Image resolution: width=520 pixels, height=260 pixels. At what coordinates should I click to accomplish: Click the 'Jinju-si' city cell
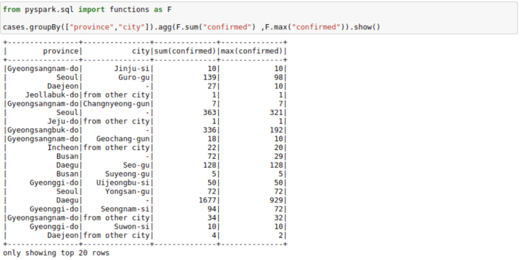pyautogui.click(x=132, y=69)
